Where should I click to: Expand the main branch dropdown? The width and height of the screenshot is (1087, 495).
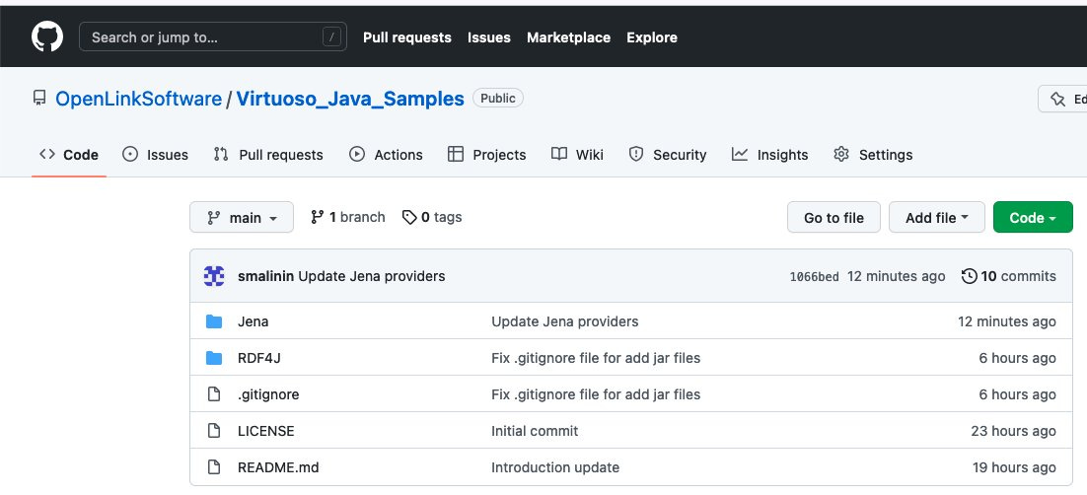(242, 218)
